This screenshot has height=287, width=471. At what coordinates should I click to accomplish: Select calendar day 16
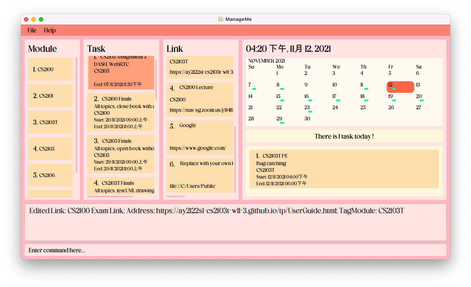click(306, 97)
